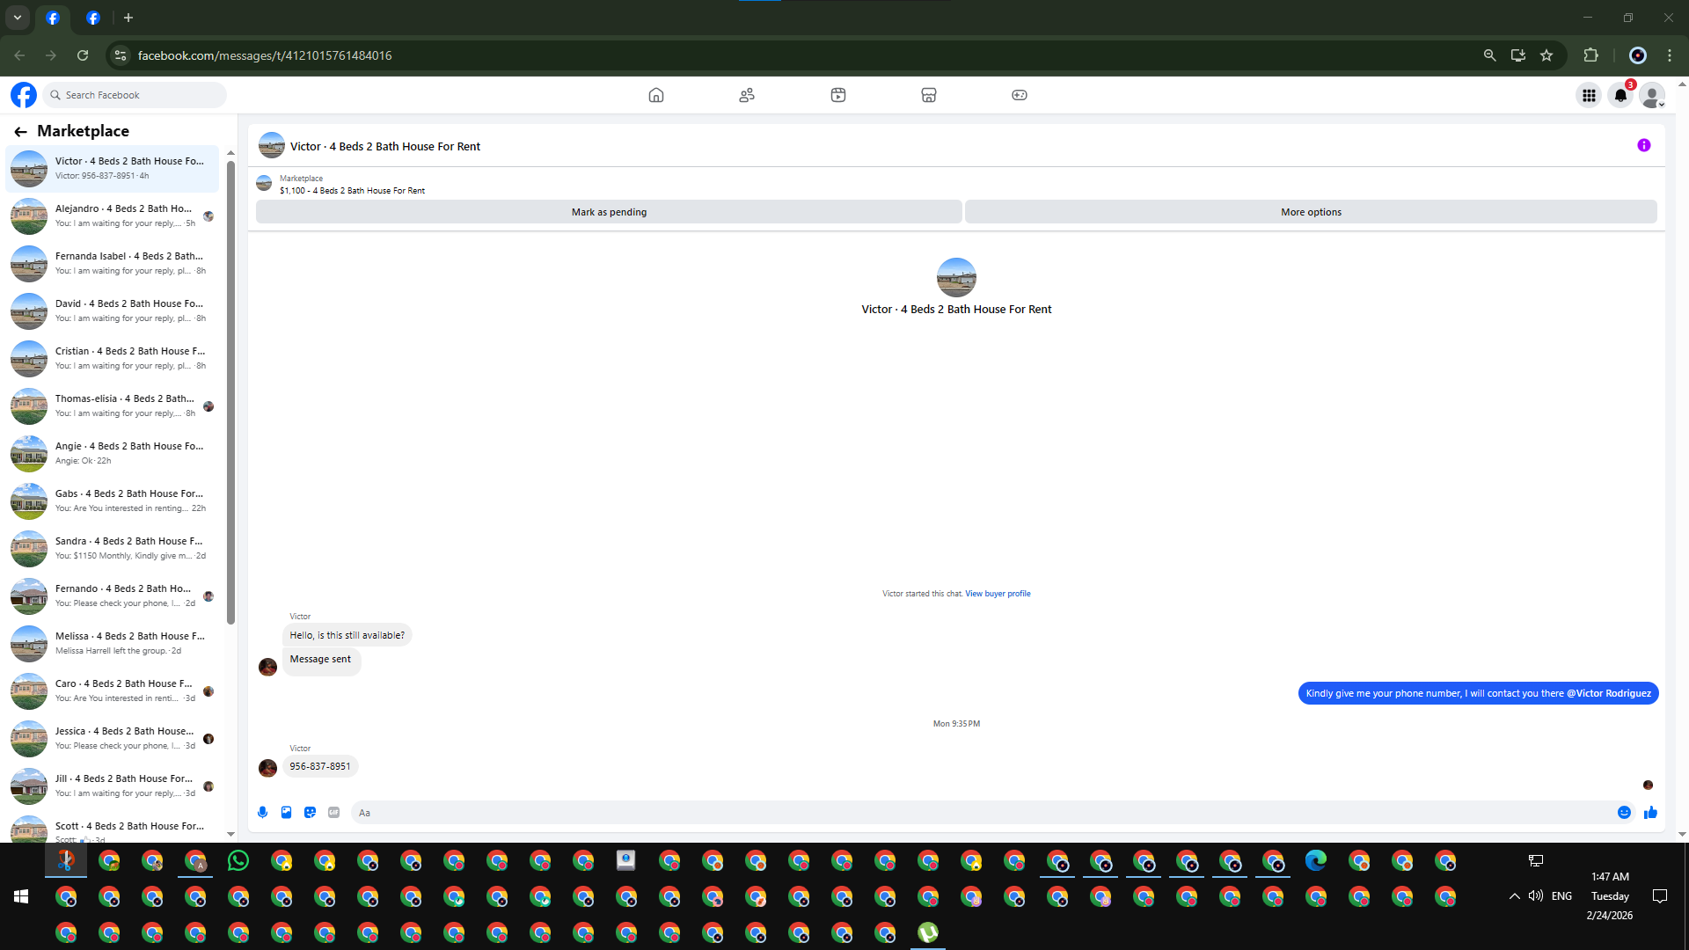Click the voice clip microphone icon
Image resolution: width=1689 pixels, height=950 pixels.
(x=262, y=813)
